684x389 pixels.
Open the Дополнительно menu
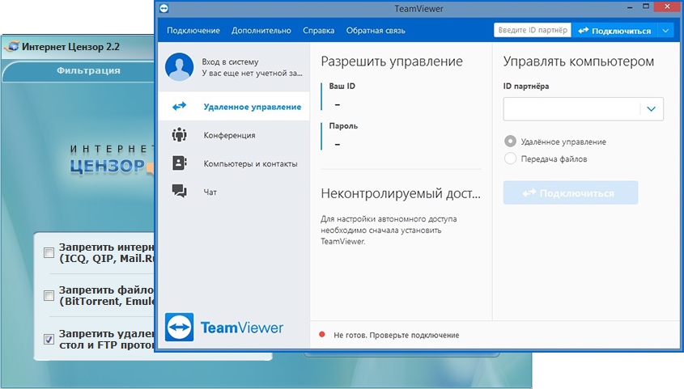click(x=261, y=31)
